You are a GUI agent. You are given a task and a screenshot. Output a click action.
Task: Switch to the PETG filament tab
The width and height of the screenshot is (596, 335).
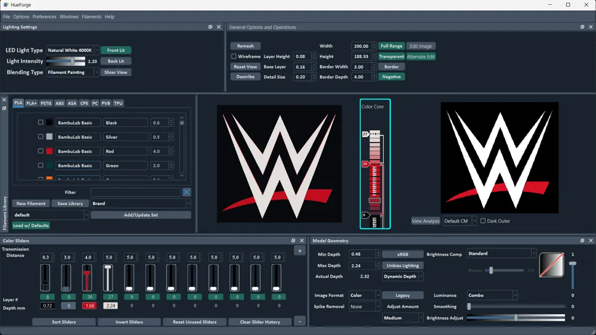click(x=46, y=103)
